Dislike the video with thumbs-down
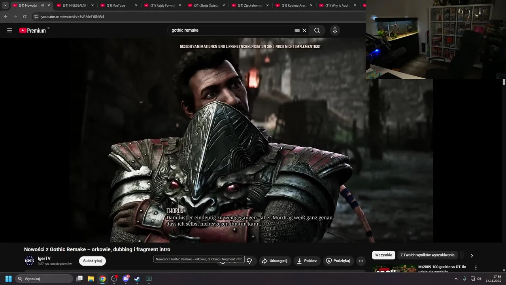The height and width of the screenshot is (285, 506). [249, 261]
